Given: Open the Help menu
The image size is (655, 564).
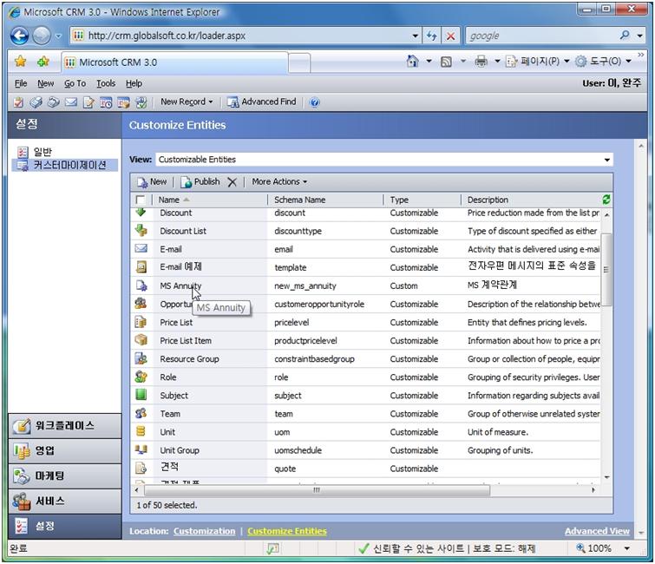Looking at the screenshot, I should click(134, 83).
